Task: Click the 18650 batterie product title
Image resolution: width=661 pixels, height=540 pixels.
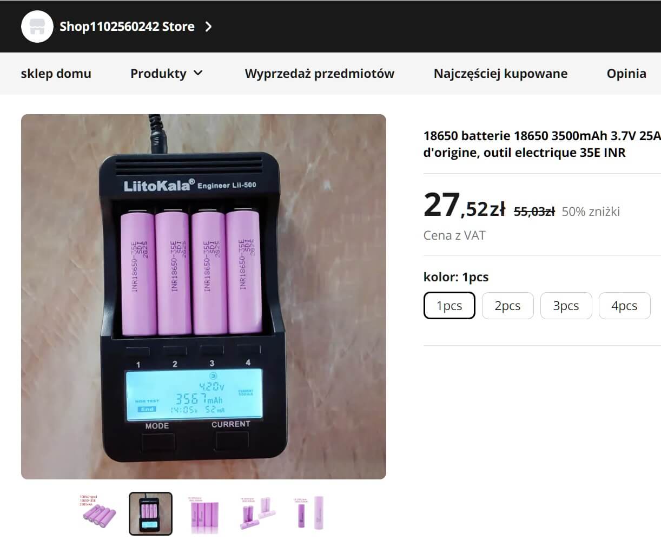Action: (x=542, y=144)
